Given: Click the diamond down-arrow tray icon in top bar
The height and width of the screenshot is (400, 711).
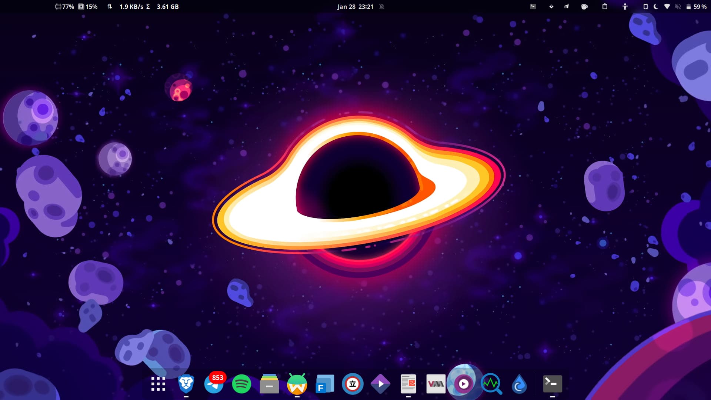Looking at the screenshot, I should [x=551, y=7].
